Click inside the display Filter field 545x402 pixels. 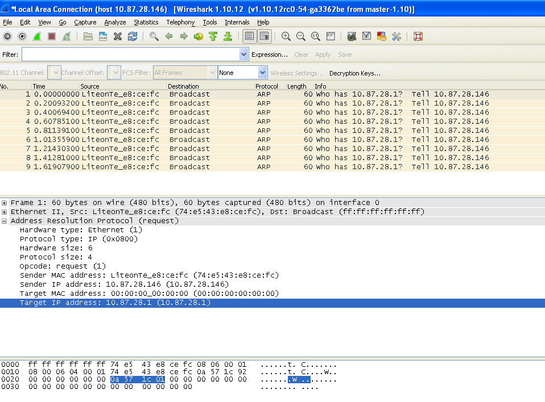[x=131, y=55]
